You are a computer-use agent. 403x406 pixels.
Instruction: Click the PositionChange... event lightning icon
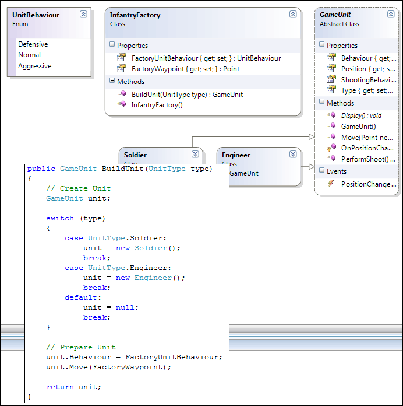[x=331, y=184]
